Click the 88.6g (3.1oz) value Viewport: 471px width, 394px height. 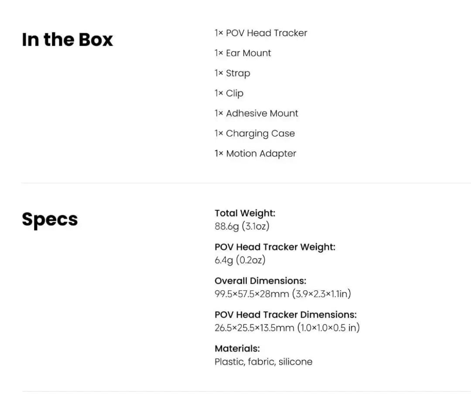[x=242, y=226]
